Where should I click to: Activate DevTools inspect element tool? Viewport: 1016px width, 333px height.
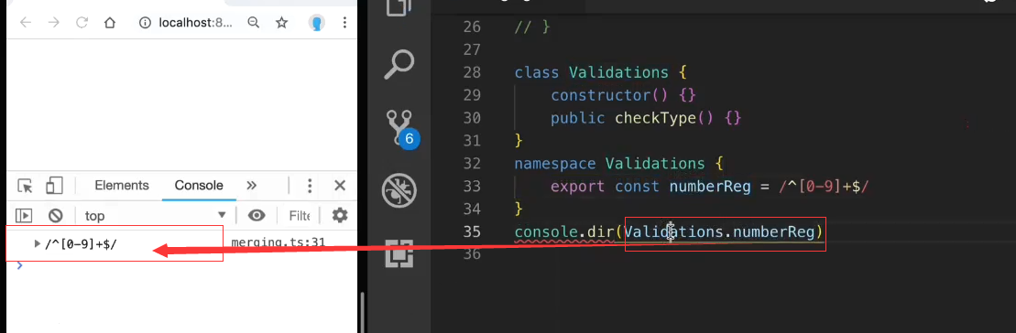pyautogui.click(x=25, y=186)
